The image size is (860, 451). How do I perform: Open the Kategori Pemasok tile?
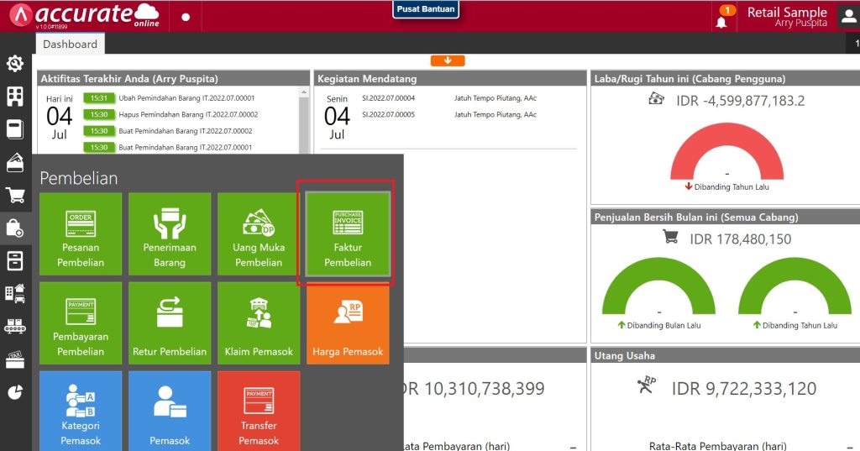[x=81, y=412]
